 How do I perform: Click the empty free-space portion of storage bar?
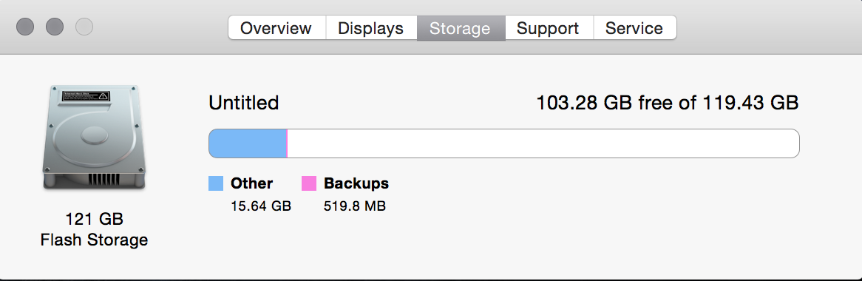point(543,143)
